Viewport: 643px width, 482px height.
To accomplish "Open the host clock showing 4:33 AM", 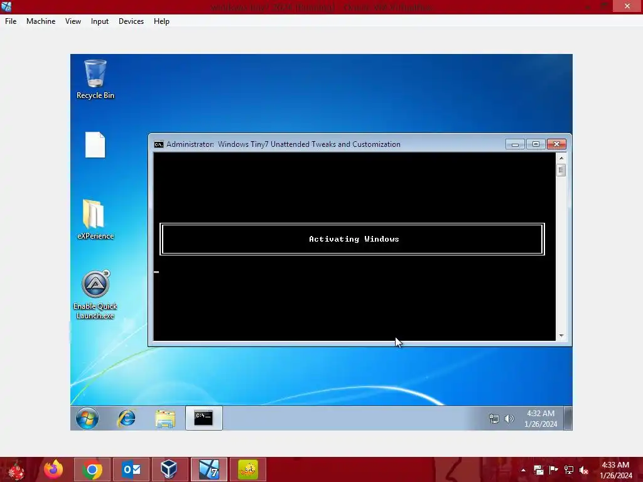I will 615,470.
